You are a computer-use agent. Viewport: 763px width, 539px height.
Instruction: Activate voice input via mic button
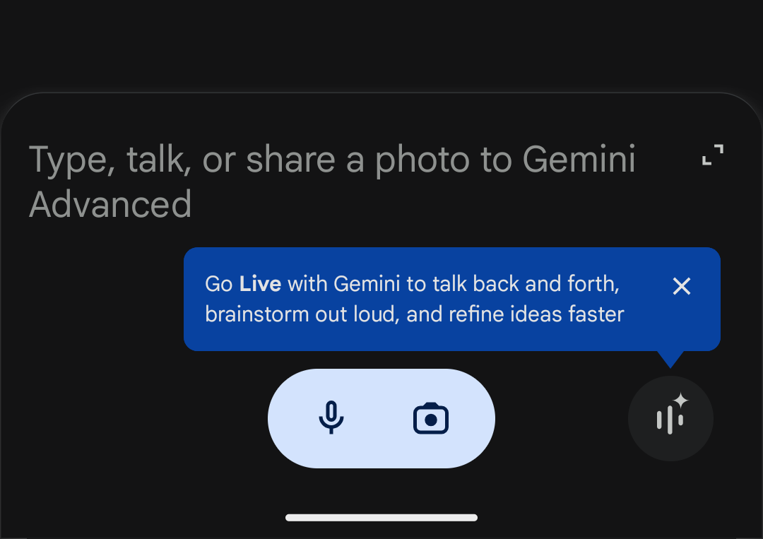(x=331, y=418)
